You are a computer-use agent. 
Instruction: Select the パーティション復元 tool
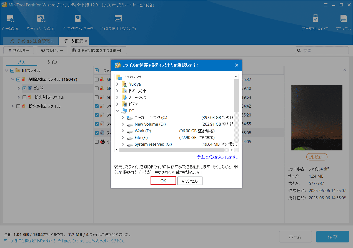click(41, 21)
